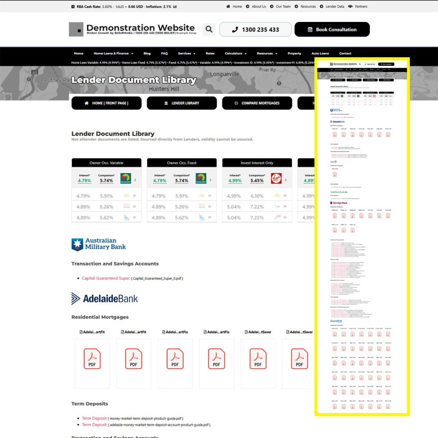Screen dimensions: 438x438
Task: Go to Rates menu item
Action: pyautogui.click(x=210, y=53)
